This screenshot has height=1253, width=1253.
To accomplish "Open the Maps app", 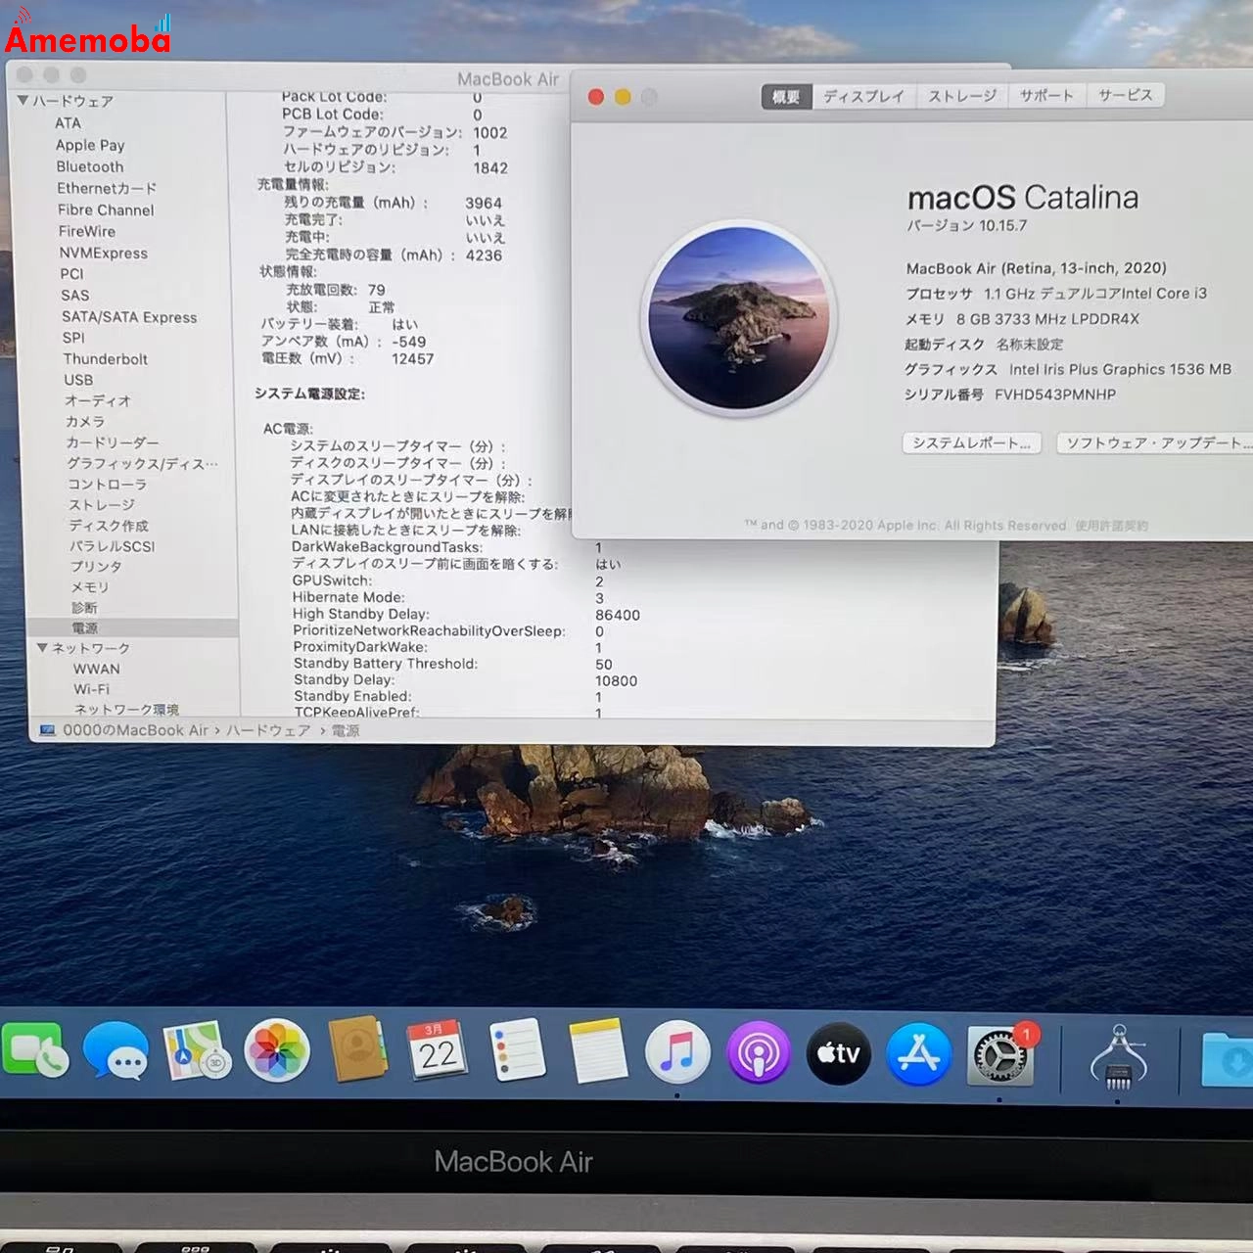I will pyautogui.click(x=197, y=1052).
